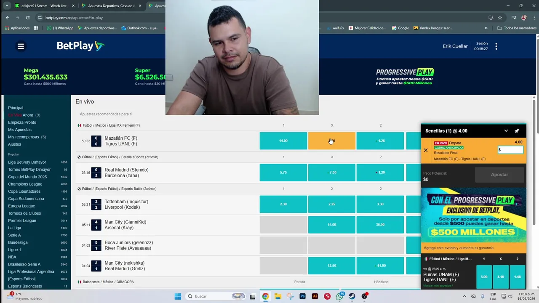Screen dimensions: 539x303
Task: Open Windows Start menu
Action: pos(178,296)
